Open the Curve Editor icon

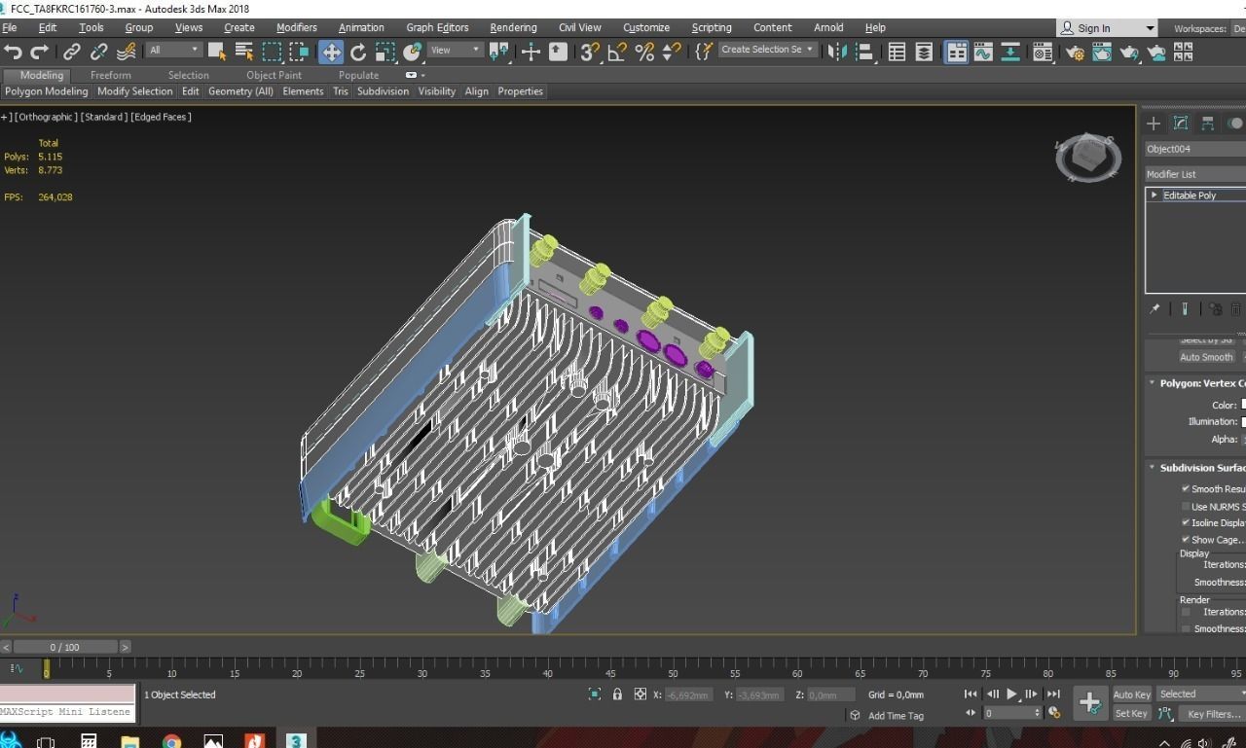[x=985, y=52]
